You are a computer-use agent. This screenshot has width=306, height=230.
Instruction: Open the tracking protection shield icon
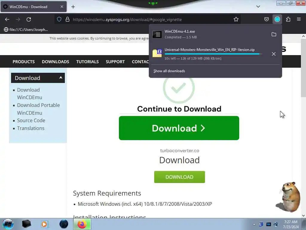tap(59, 19)
